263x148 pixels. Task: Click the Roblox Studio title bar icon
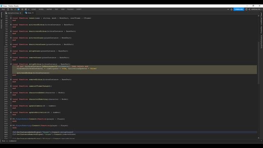(1, 6)
